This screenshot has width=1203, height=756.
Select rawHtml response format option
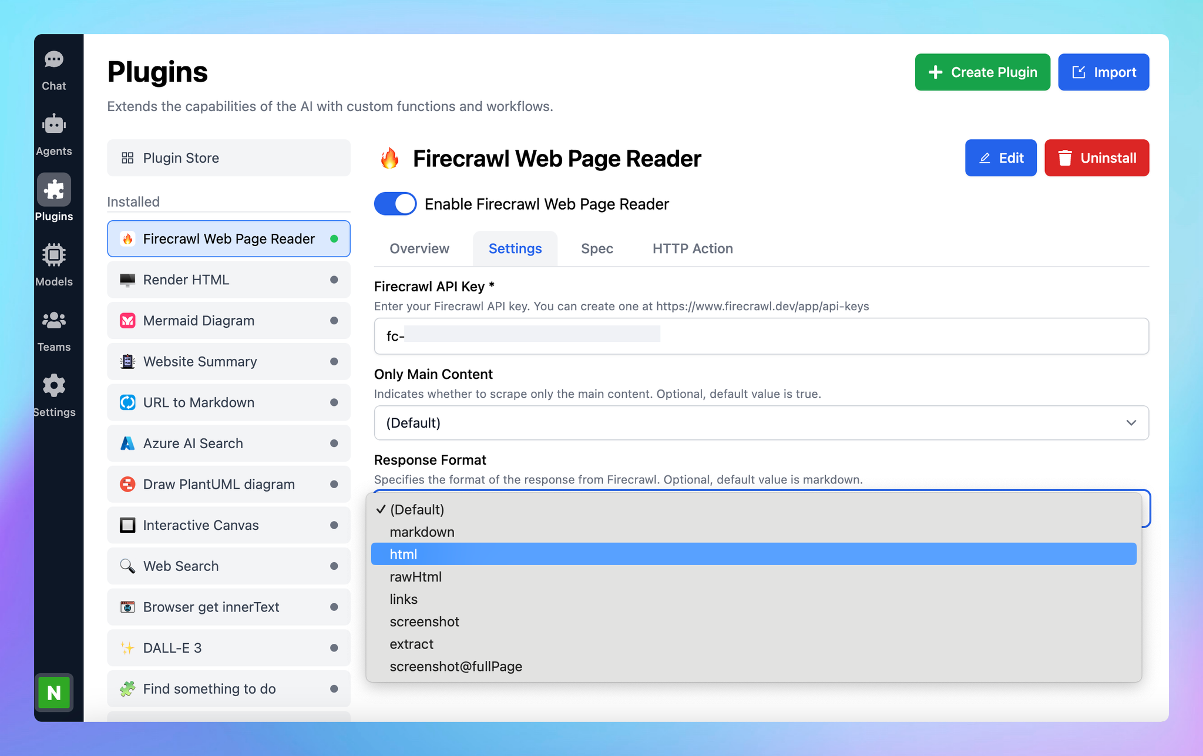tap(754, 576)
